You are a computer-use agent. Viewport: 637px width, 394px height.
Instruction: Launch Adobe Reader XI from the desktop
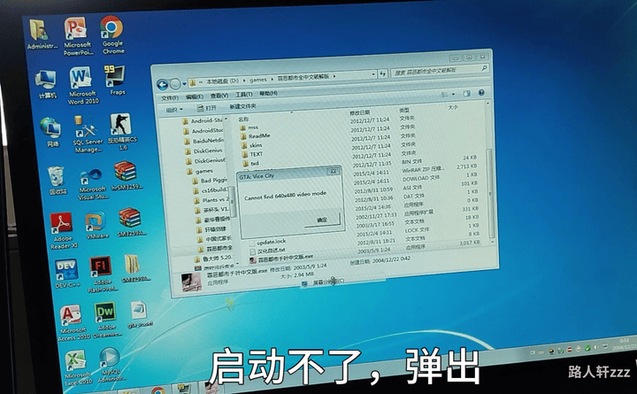tap(63, 230)
